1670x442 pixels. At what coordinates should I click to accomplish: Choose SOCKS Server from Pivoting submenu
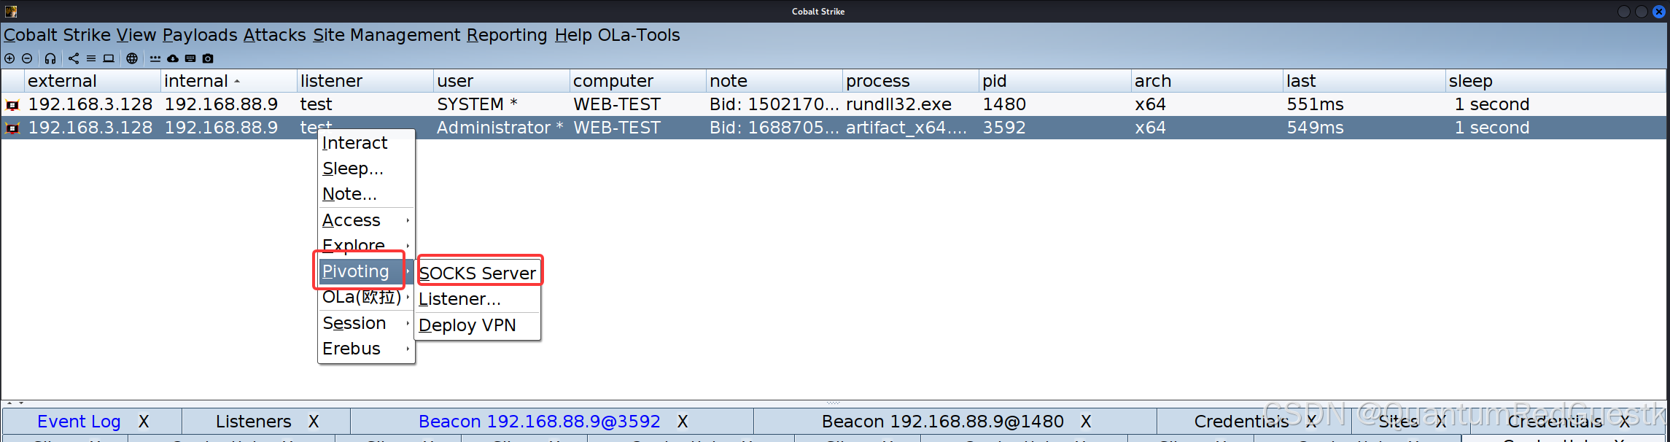(x=478, y=273)
